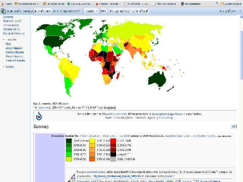
Task: Open the Featured content sidebar link
Action: pos(12,21)
